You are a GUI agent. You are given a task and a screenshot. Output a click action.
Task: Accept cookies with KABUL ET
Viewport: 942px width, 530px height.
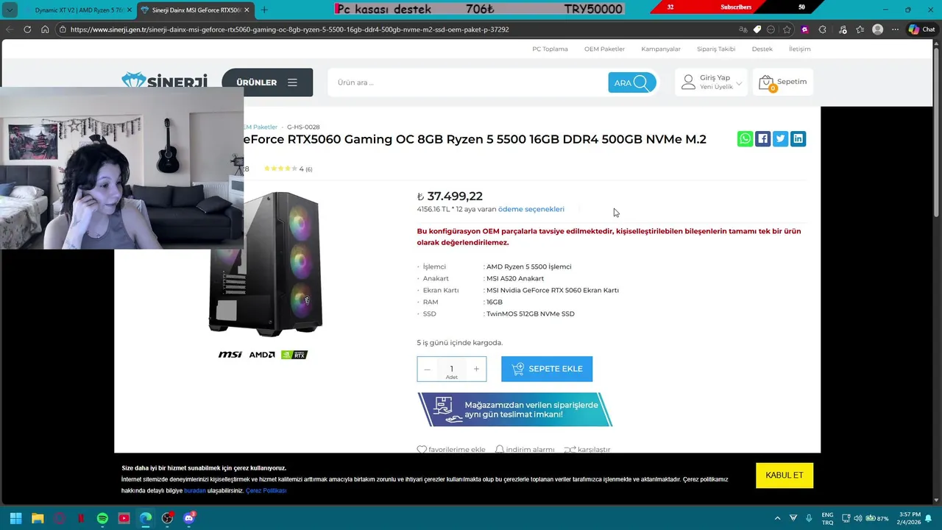click(785, 475)
